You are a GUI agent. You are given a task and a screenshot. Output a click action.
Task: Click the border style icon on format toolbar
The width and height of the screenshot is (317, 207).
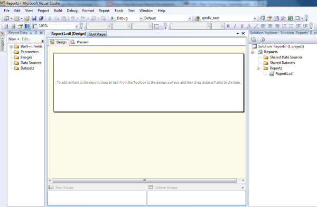click(156, 26)
